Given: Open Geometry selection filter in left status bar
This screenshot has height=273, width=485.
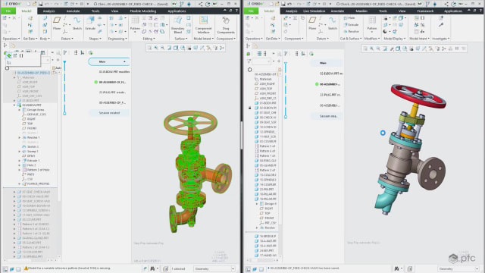Looking at the screenshot, I should [214, 268].
